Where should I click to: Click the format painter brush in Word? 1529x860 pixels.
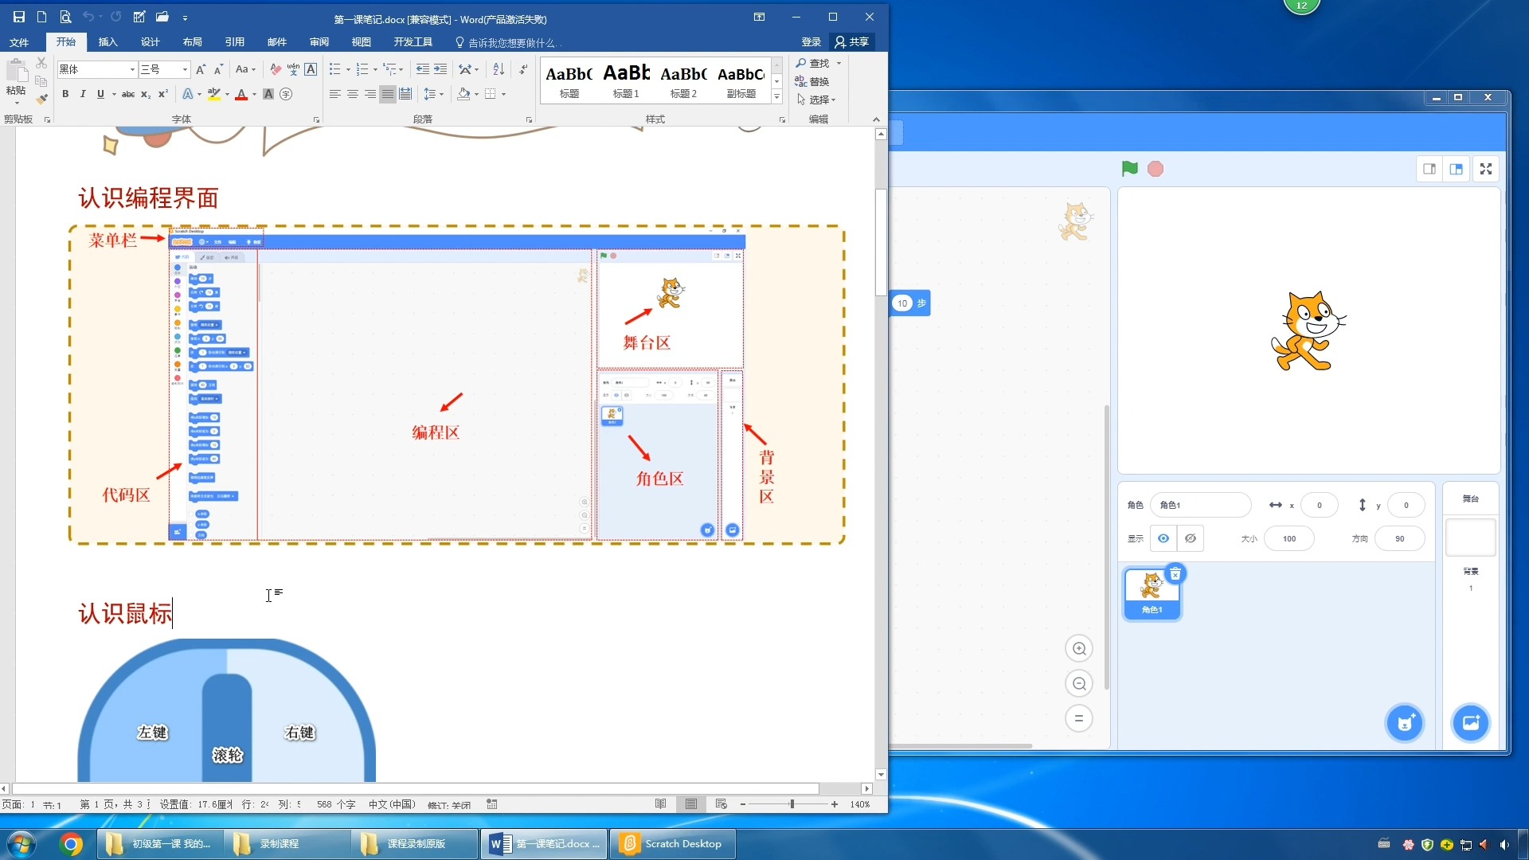(42, 100)
